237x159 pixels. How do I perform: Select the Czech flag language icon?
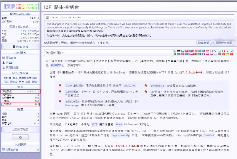coord(183,51)
